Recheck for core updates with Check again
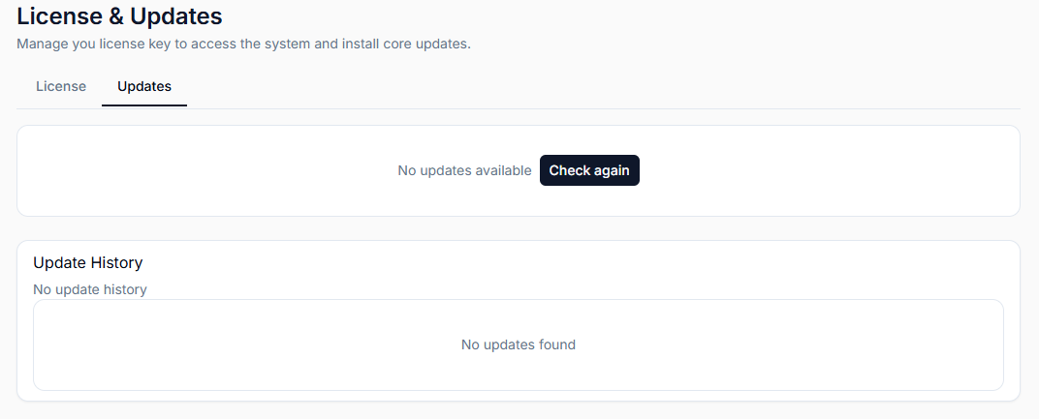 click(x=589, y=170)
